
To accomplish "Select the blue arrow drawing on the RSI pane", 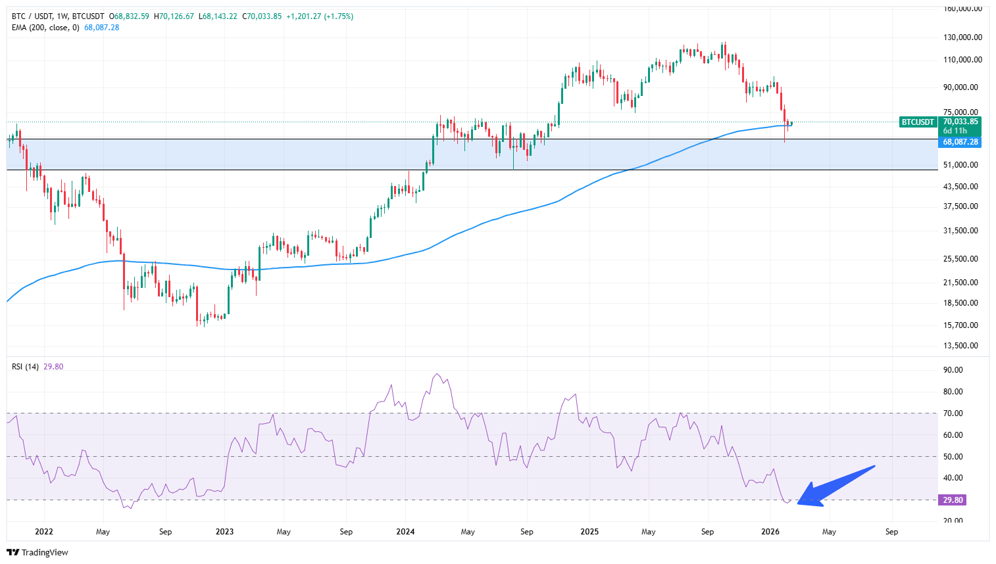I will (x=837, y=486).
